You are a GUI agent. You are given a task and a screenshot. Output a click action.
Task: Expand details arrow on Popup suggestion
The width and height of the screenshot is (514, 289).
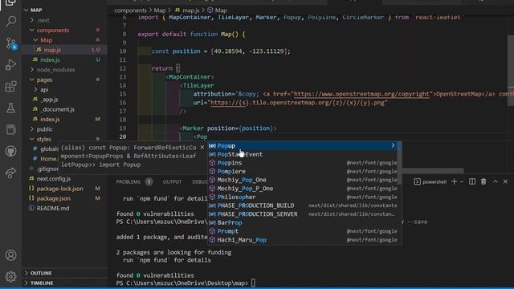pos(393,145)
